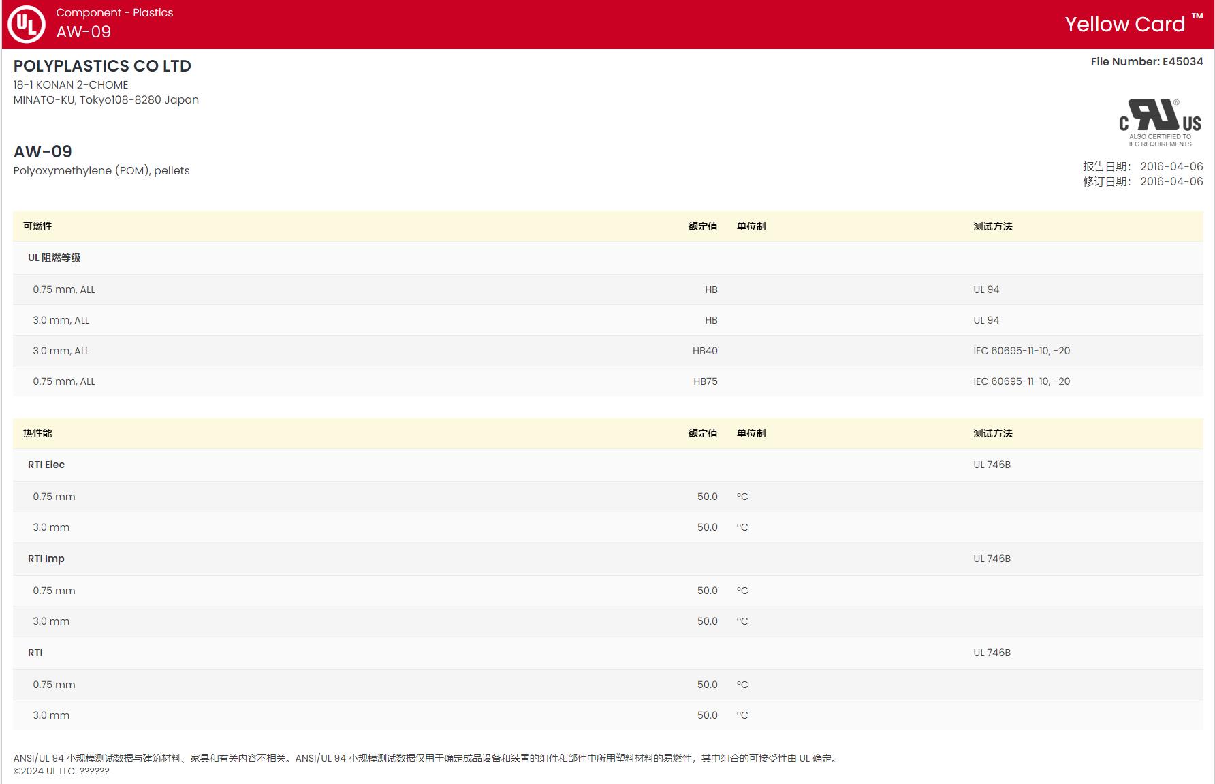The height and width of the screenshot is (784, 1215).
Task: Click 'AW-09' in the red header bar
Action: (83, 32)
